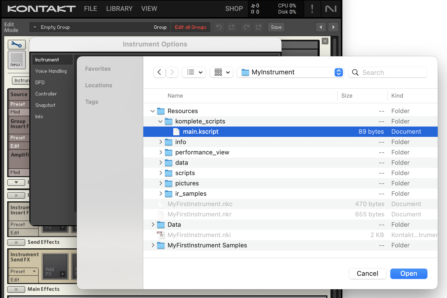Image resolution: width=447 pixels, height=298 pixels.
Task: Click the undo history export icon
Action: click(232, 27)
